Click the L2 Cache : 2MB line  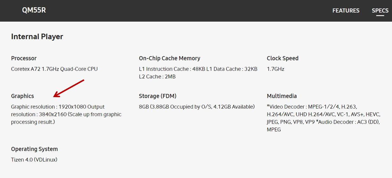click(157, 76)
